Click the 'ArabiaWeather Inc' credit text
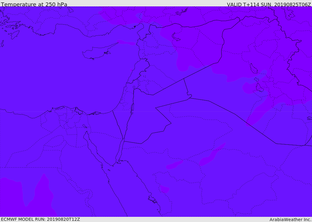The height and width of the screenshot is (222, 312). pyautogui.click(x=290, y=220)
